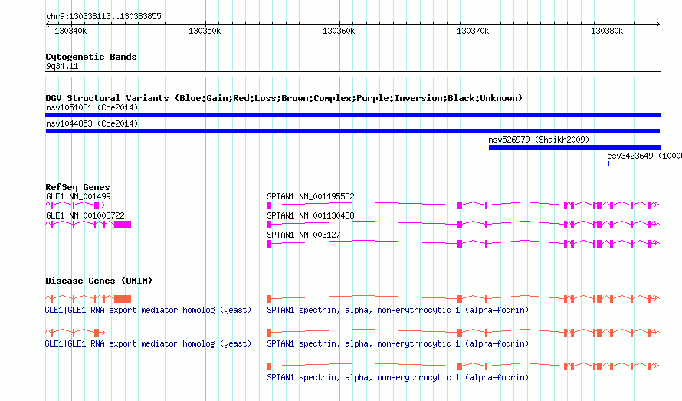Select the 130350k scale position label

pyautogui.click(x=205, y=31)
